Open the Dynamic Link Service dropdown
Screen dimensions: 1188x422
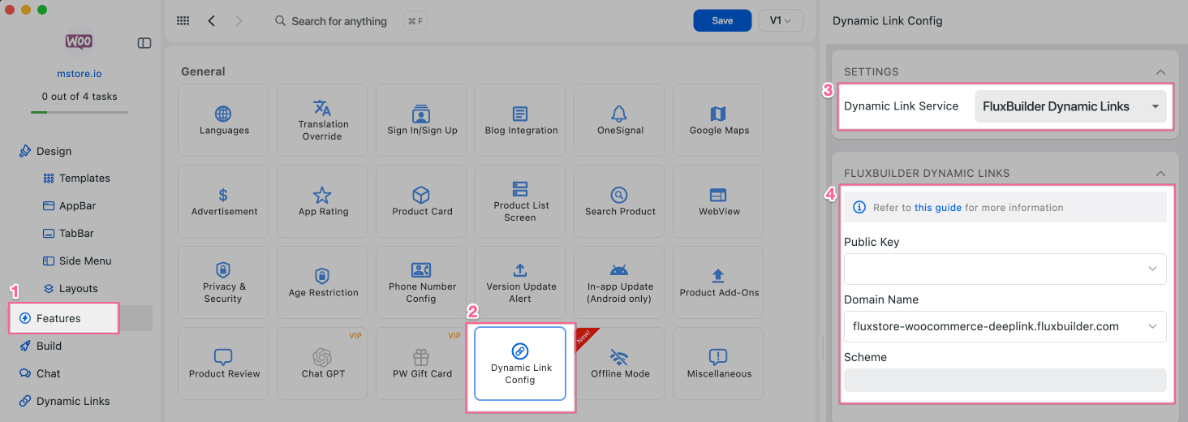1070,106
